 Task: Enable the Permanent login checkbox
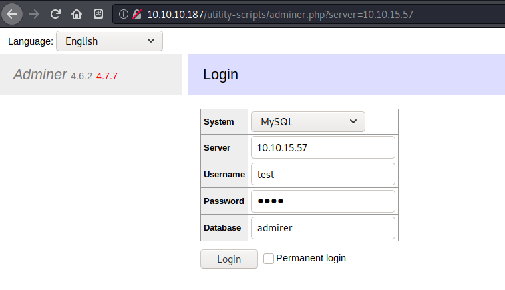pyautogui.click(x=269, y=259)
